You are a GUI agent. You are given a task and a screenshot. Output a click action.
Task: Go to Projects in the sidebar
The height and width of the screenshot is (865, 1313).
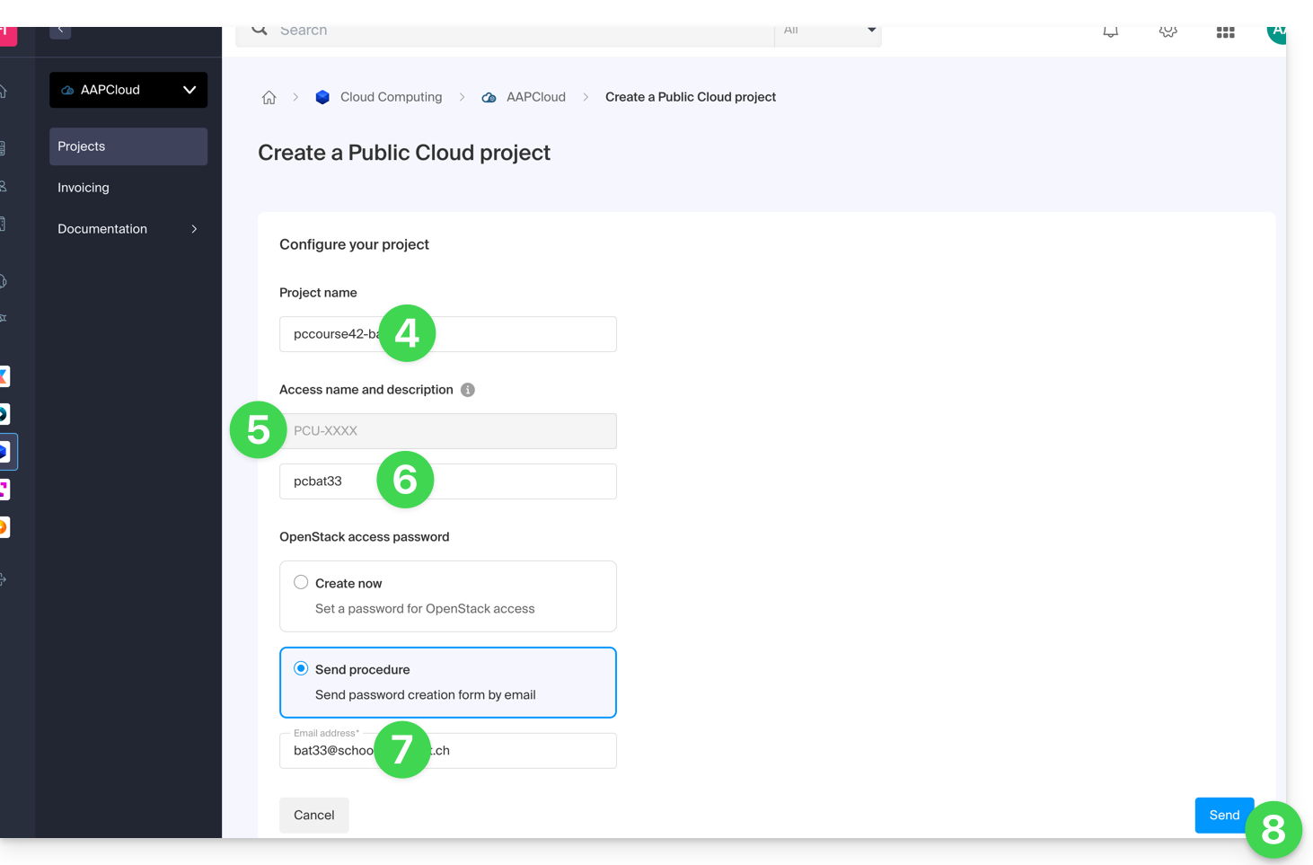(128, 146)
